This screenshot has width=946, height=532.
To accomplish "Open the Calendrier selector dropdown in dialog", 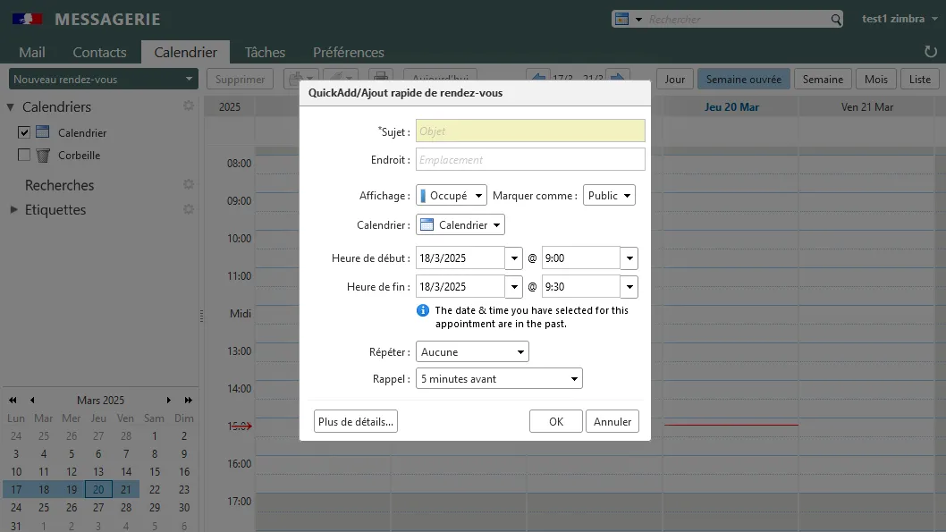I will tap(460, 225).
